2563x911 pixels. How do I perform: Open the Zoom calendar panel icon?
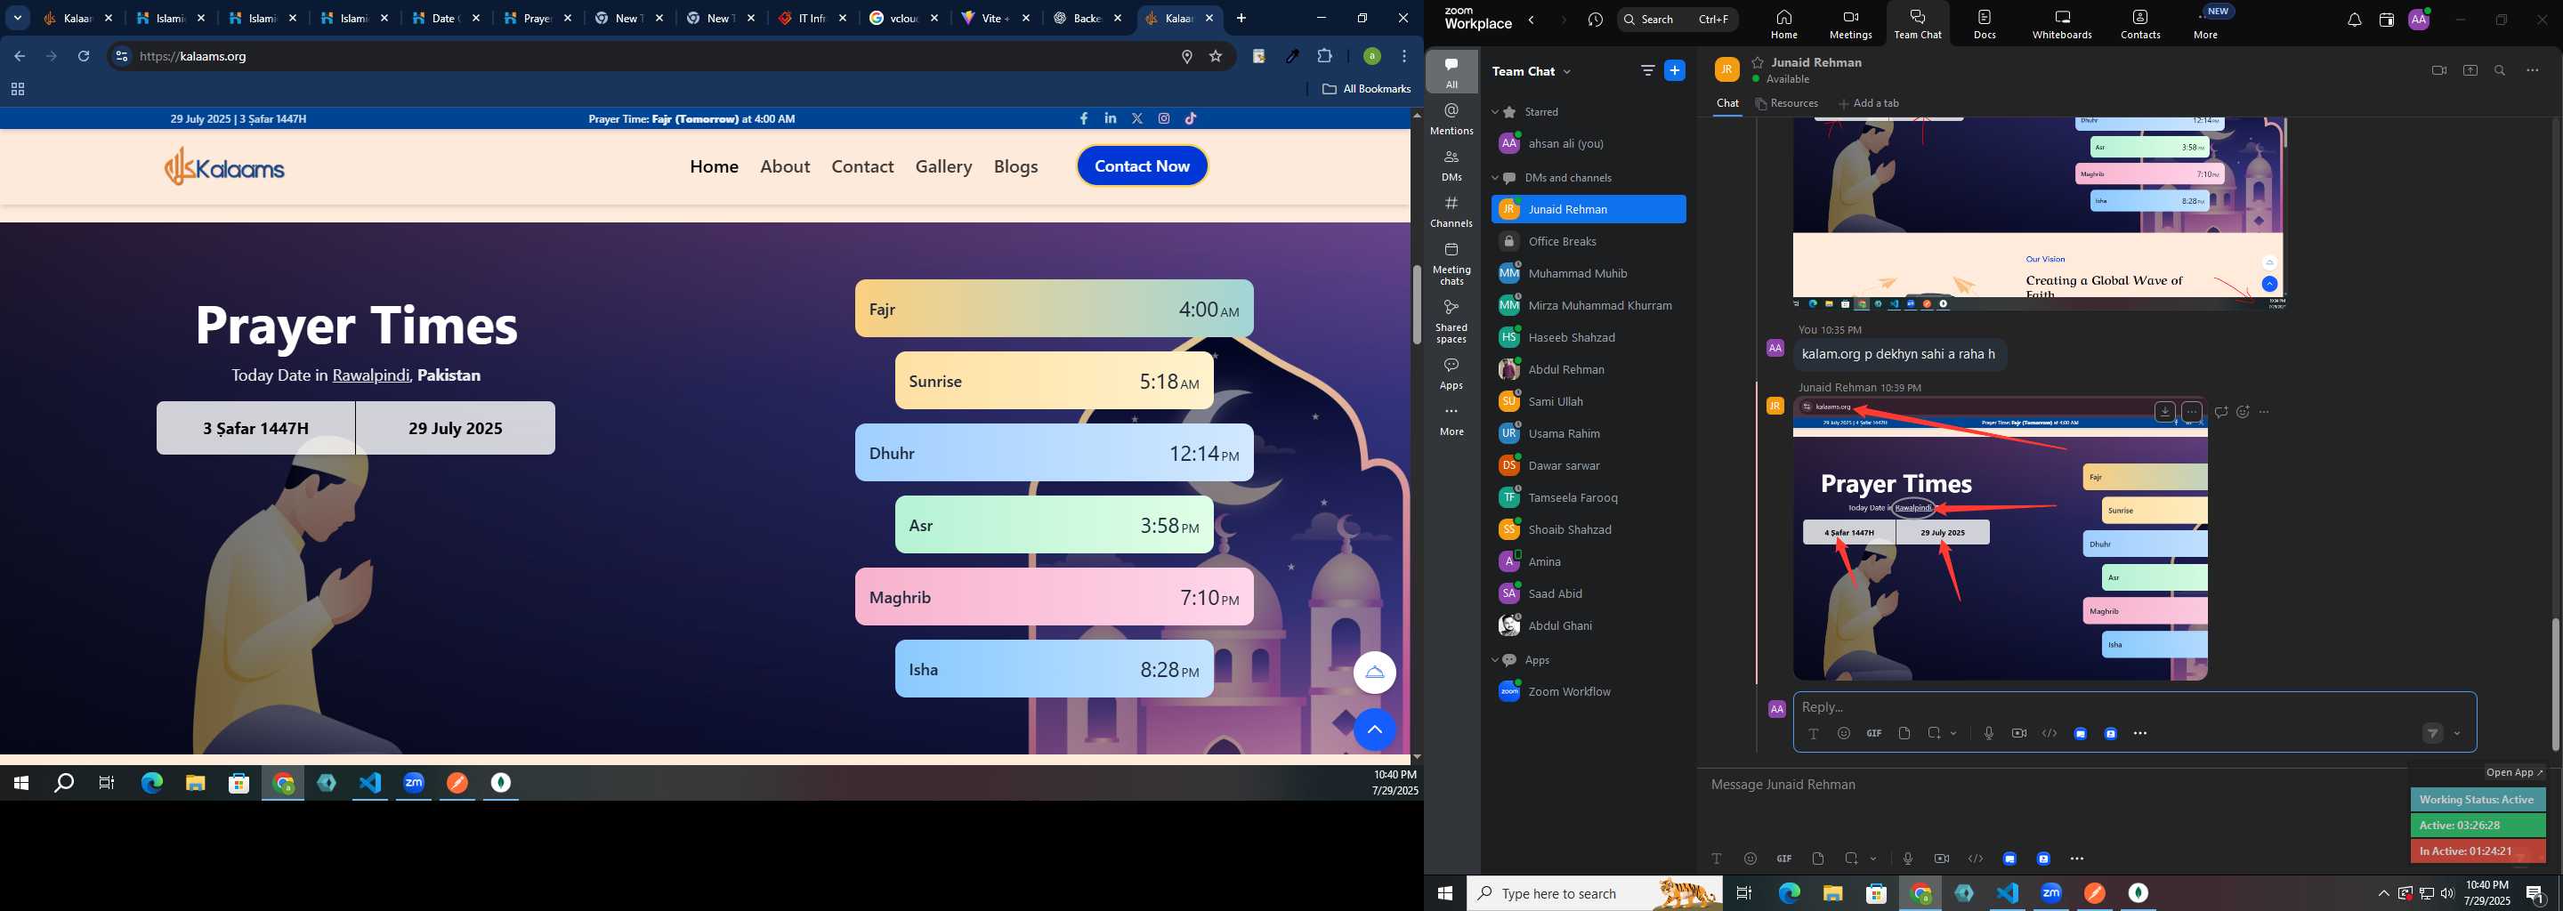pos(2386,20)
